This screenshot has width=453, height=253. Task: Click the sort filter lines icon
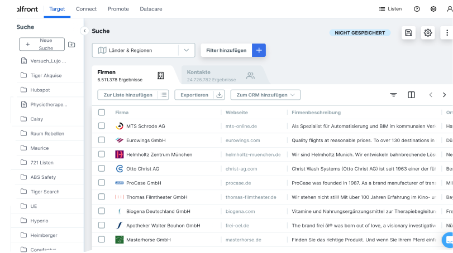point(393,95)
